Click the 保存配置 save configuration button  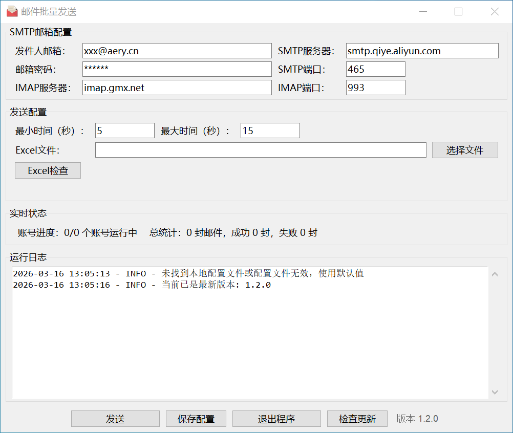pos(196,419)
